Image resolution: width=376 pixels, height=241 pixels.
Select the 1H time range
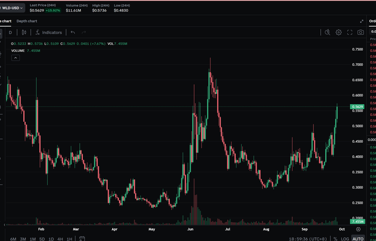pos(69,239)
